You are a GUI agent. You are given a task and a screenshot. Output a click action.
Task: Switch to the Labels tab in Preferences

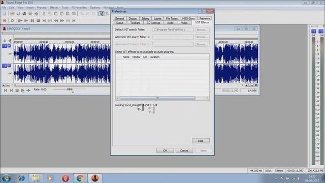point(157,18)
